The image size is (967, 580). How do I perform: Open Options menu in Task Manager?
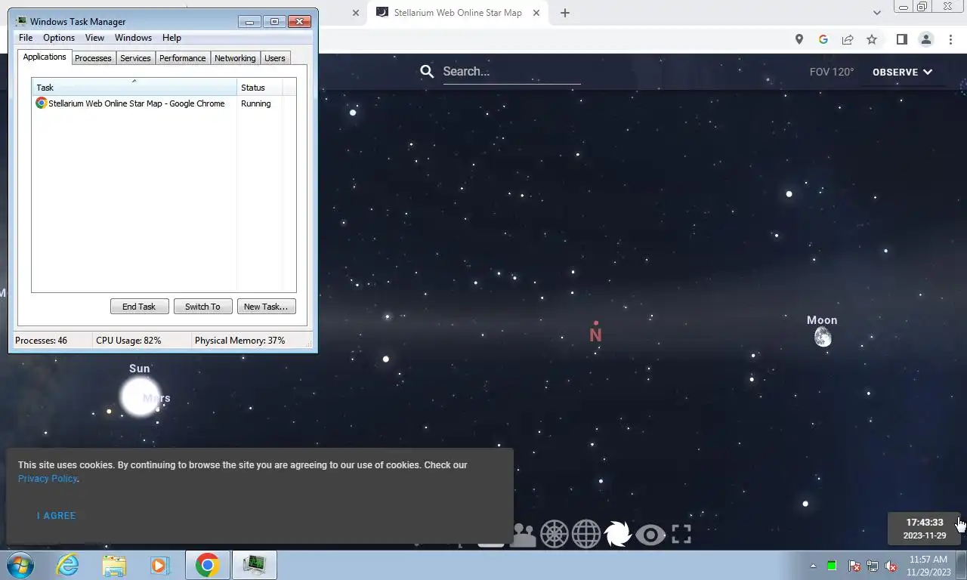(59, 38)
